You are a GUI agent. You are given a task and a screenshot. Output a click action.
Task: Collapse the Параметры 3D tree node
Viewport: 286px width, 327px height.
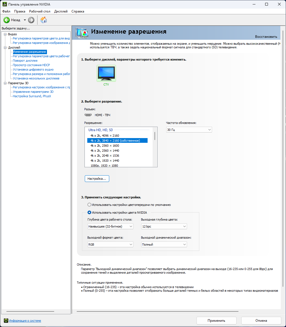point(5,83)
